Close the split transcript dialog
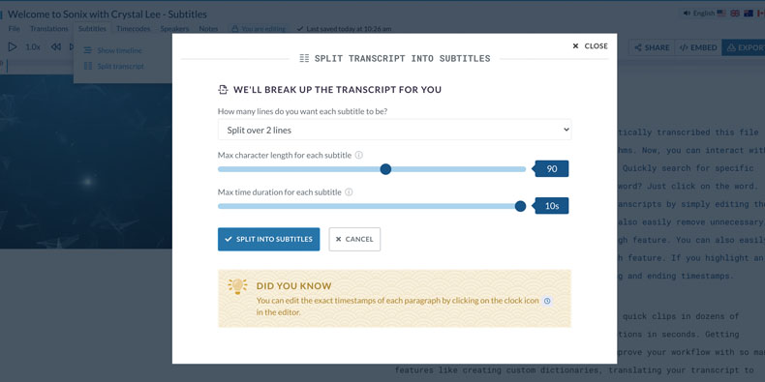 (x=590, y=45)
